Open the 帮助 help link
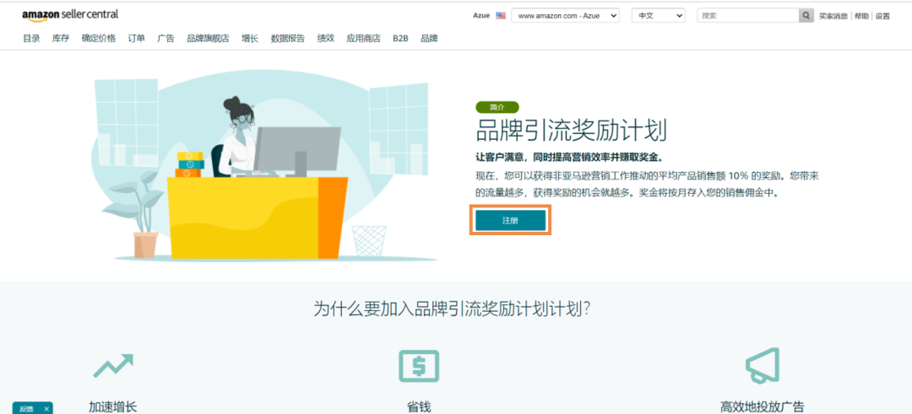The width and height of the screenshot is (912, 414). point(860,16)
